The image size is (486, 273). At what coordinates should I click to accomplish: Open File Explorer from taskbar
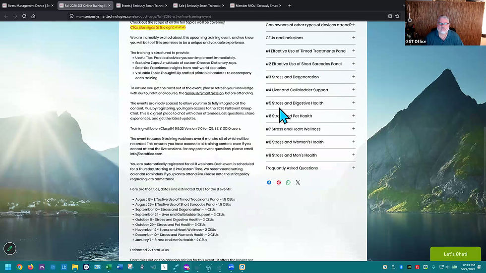coord(75,267)
